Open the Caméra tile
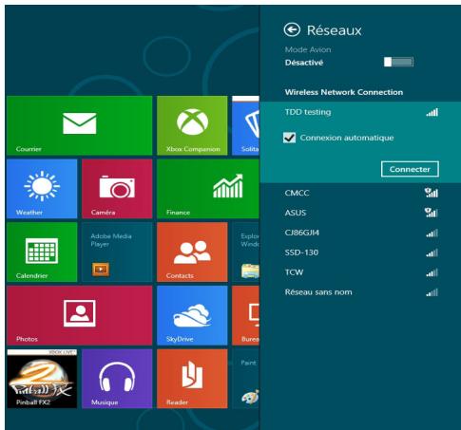The height and width of the screenshot is (430, 461). 117,189
